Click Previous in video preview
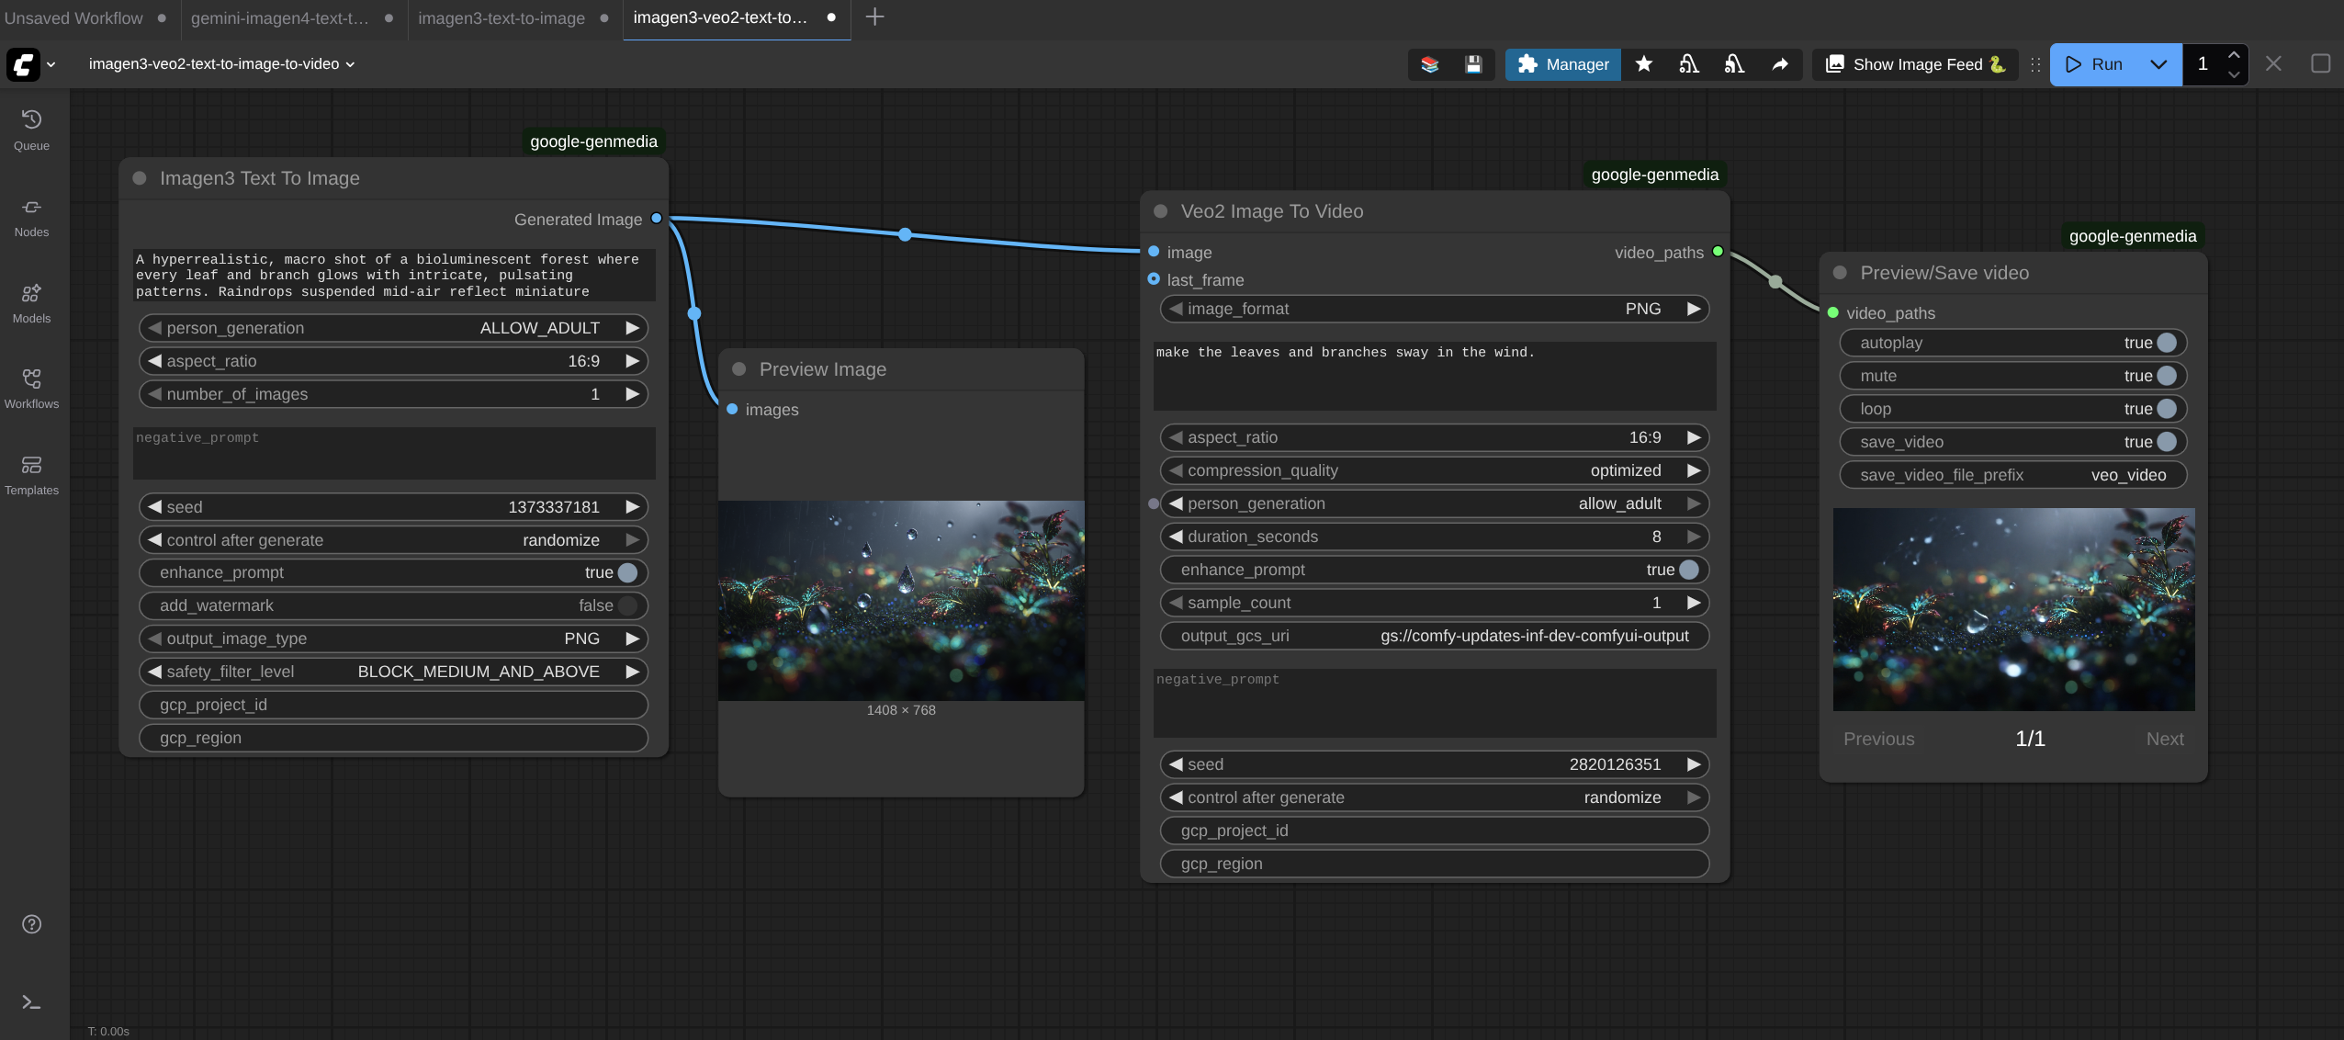Viewport: 2344px width, 1040px height. tap(1879, 739)
